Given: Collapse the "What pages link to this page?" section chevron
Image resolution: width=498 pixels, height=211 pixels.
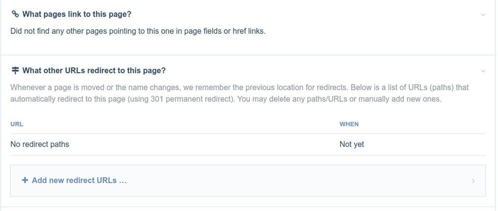Looking at the screenshot, I should [x=483, y=15].
